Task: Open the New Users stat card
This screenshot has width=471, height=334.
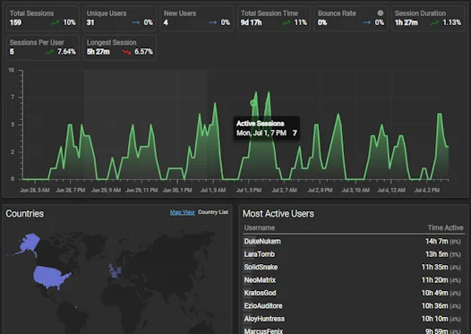Action: point(197,18)
